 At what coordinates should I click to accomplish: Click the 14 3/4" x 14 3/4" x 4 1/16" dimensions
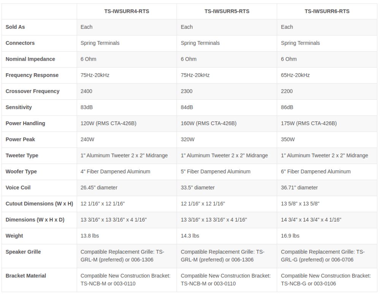[x=311, y=220]
